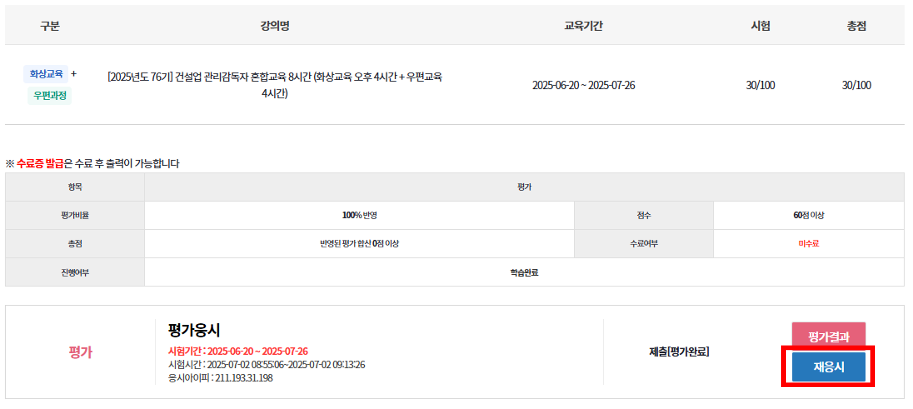Click the blue 재응시 retake button
The image size is (913, 409).
pos(828,367)
